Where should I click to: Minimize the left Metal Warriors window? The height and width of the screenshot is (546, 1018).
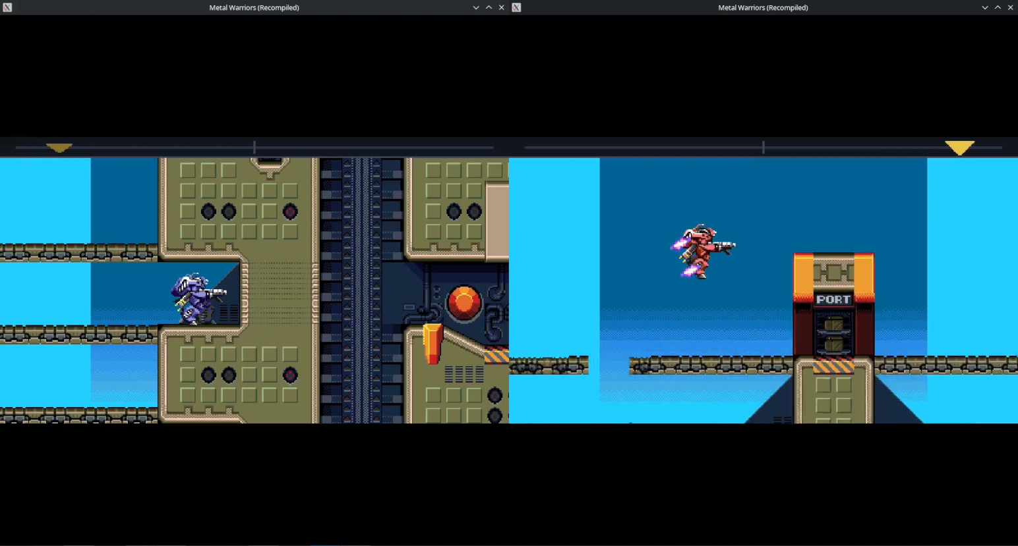pyautogui.click(x=476, y=7)
